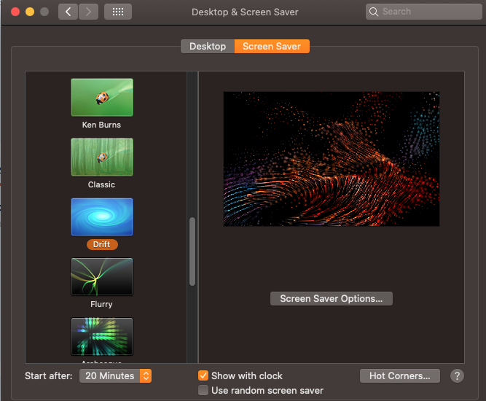Viewport: 486px width, 401px height.
Task: Select the Ken Burns screen saver thumbnail
Action: [x=102, y=98]
